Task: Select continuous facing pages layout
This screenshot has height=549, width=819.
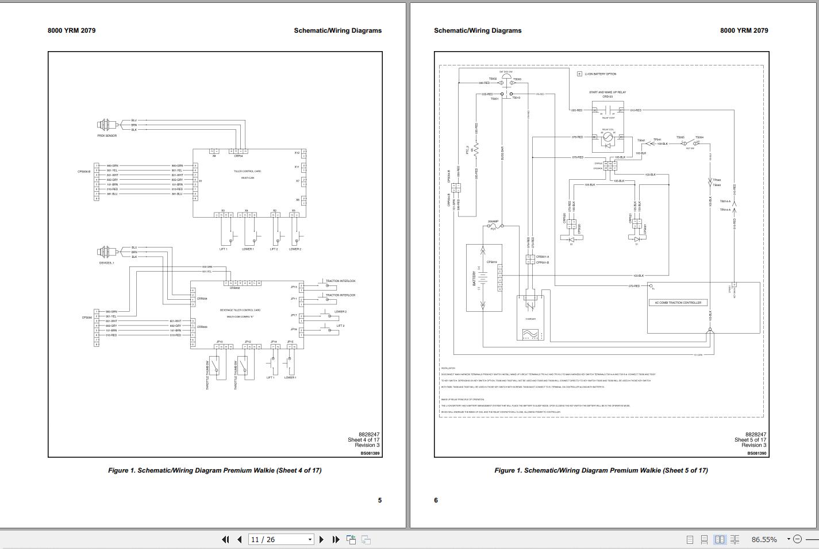Action: (734, 539)
